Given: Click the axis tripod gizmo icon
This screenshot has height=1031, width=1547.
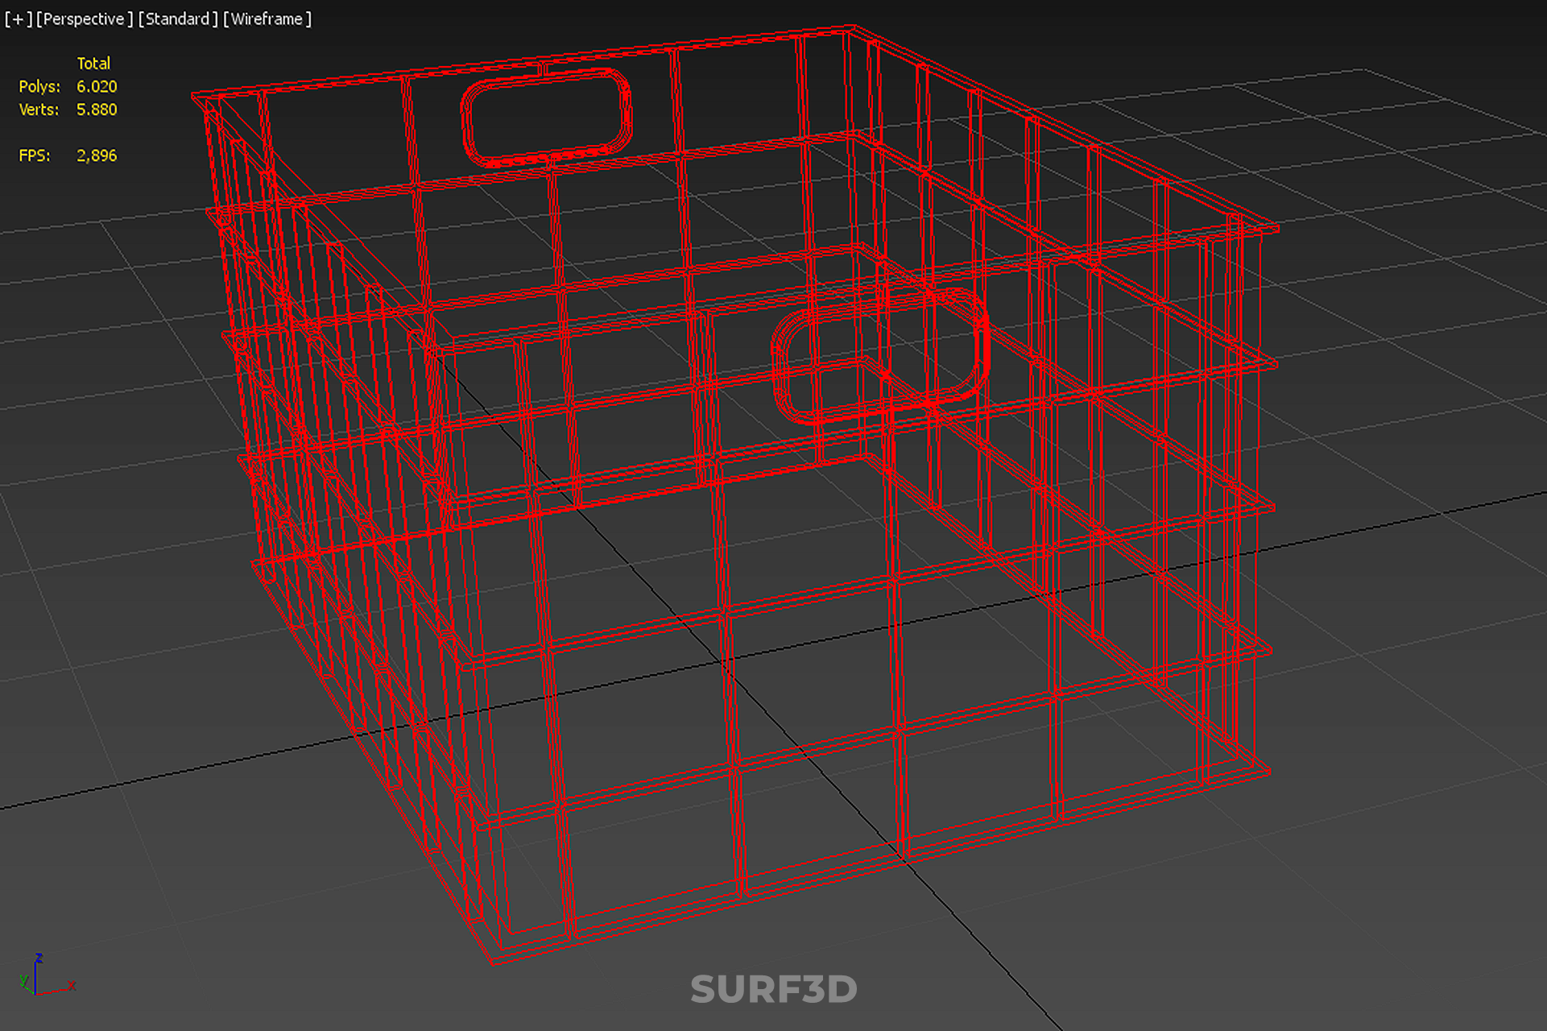Looking at the screenshot, I should pyautogui.click(x=38, y=979).
